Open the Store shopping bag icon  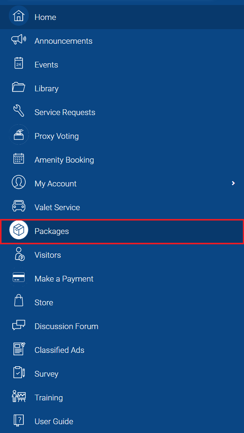pyautogui.click(x=19, y=300)
